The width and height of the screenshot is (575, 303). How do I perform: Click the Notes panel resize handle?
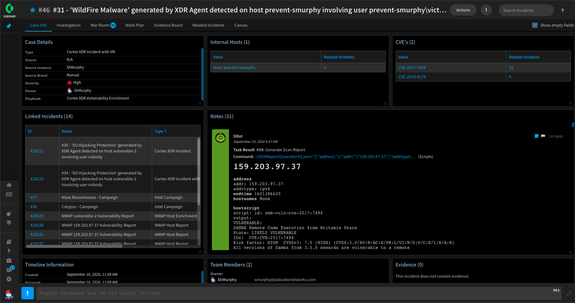pos(570,252)
